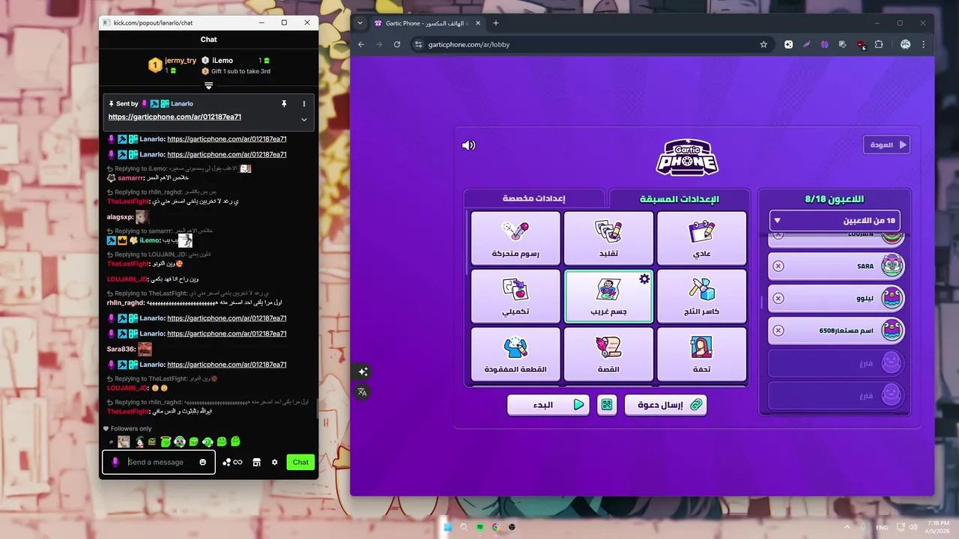Select the القطعة المفقودة game mode card
The image size is (959, 539).
(x=515, y=354)
